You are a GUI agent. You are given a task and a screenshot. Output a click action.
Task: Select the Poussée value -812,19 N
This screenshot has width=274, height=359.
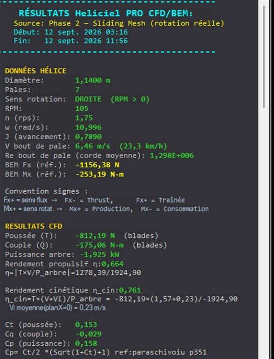pos(95,236)
